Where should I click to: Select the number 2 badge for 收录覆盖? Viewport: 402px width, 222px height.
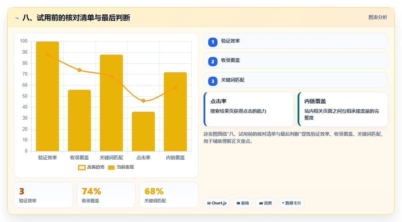(212, 61)
